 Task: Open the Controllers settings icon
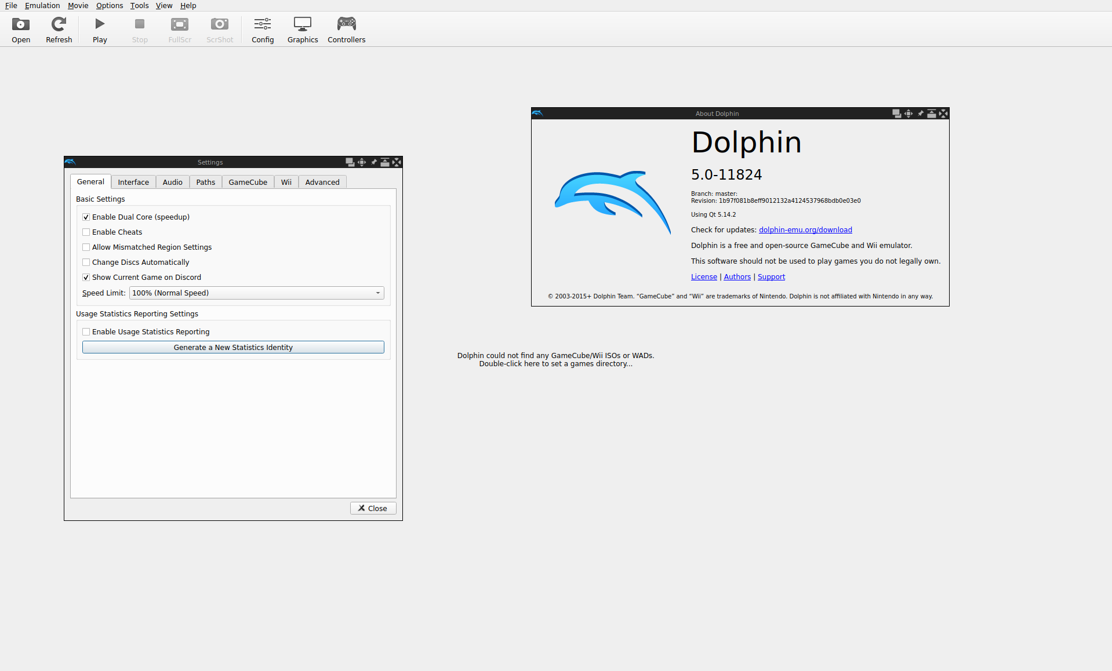point(346,30)
